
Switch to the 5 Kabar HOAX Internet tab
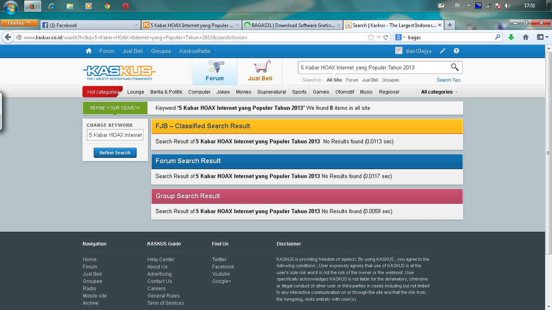pos(191,25)
